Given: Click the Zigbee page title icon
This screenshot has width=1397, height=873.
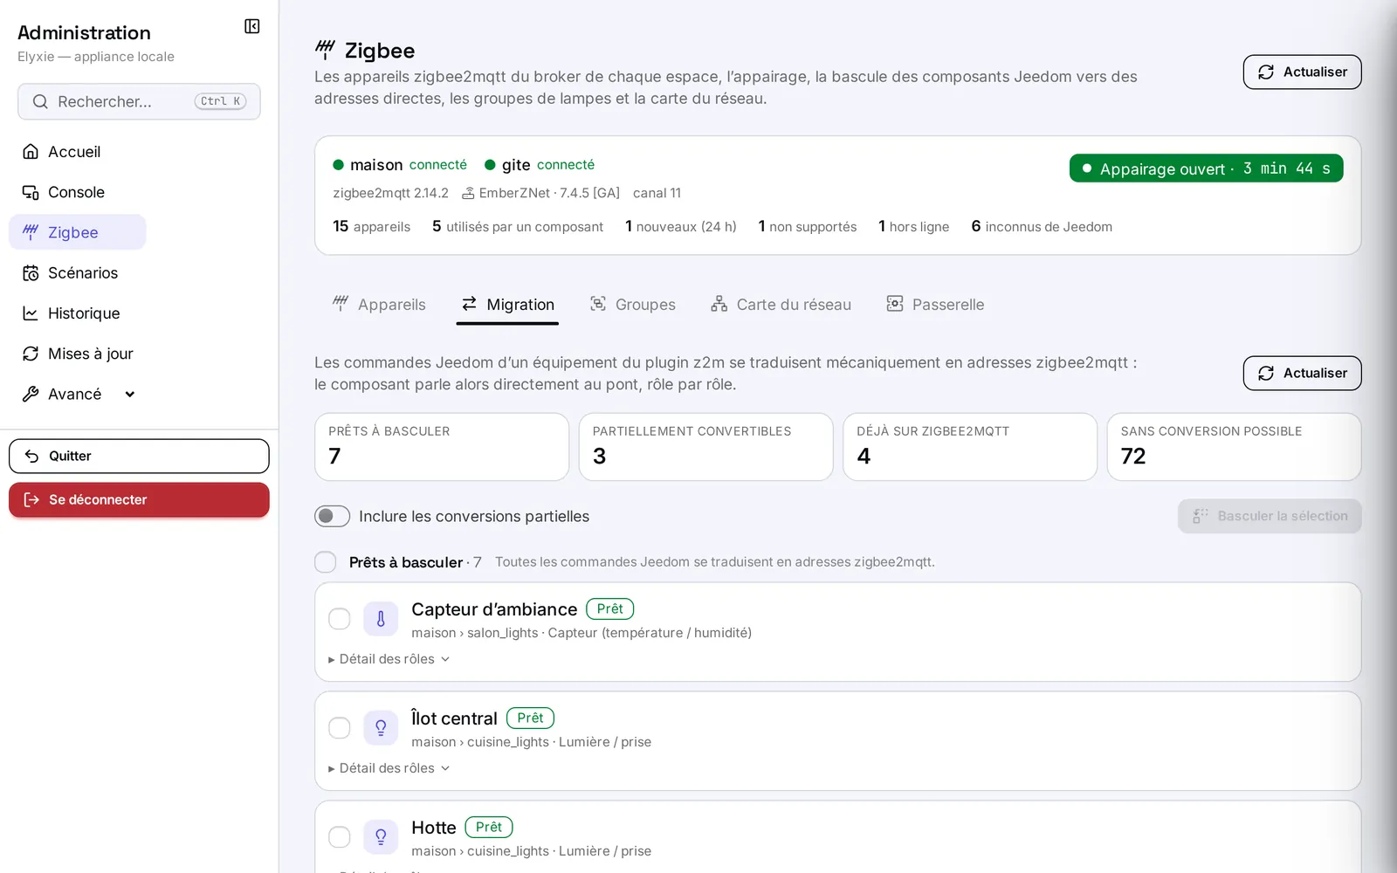Looking at the screenshot, I should pyautogui.click(x=325, y=50).
